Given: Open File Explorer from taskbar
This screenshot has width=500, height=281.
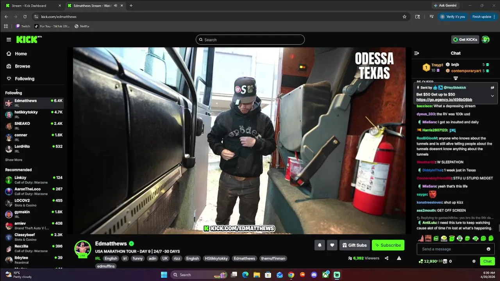Looking at the screenshot, I should (x=257, y=275).
